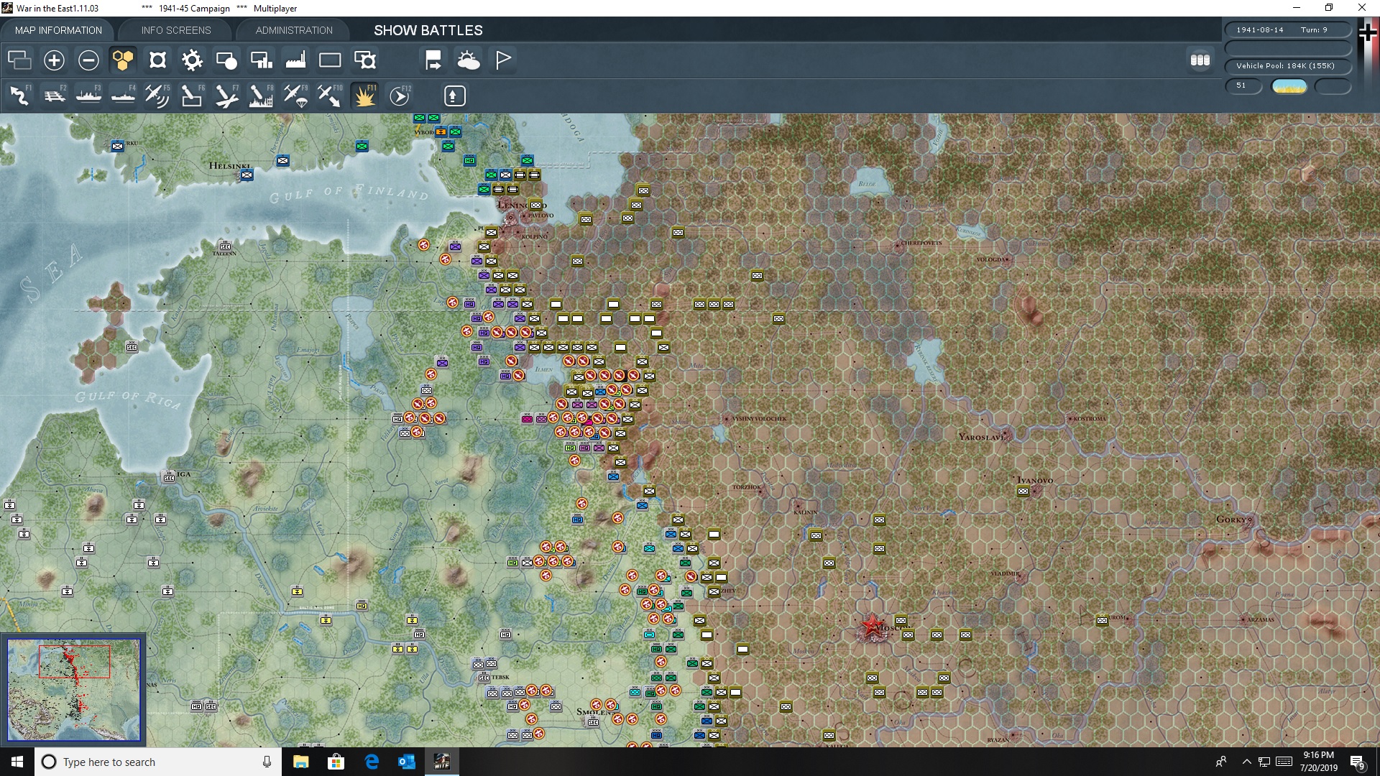Click the weather display icon

point(469,60)
